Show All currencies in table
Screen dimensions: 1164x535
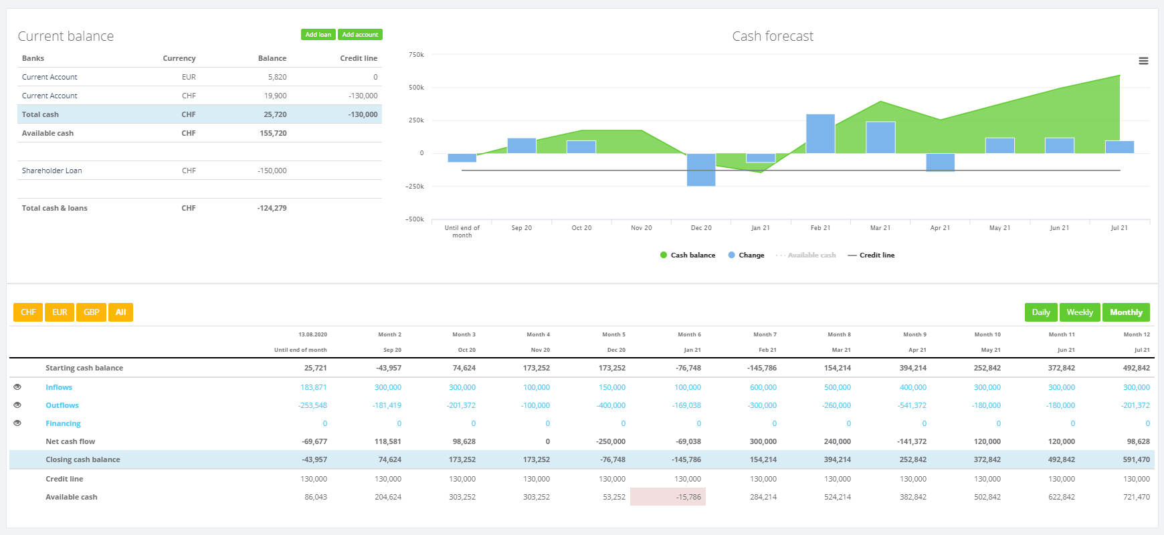[x=120, y=312]
